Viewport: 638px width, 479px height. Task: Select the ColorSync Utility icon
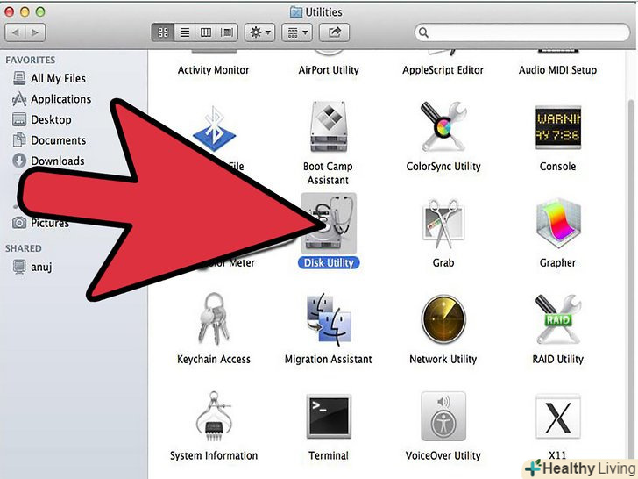443,126
